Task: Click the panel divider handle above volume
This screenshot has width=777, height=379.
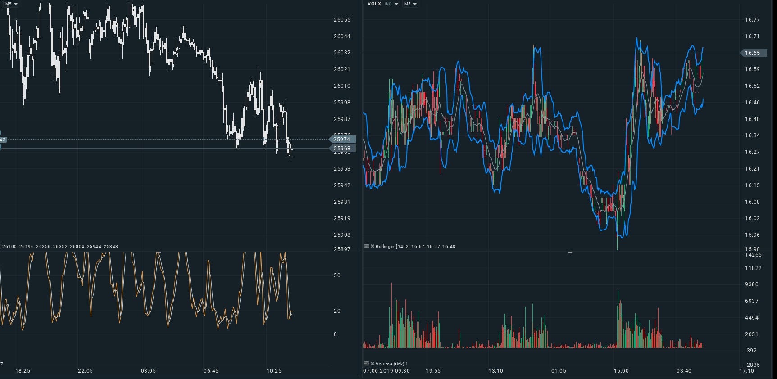Action: click(x=570, y=252)
